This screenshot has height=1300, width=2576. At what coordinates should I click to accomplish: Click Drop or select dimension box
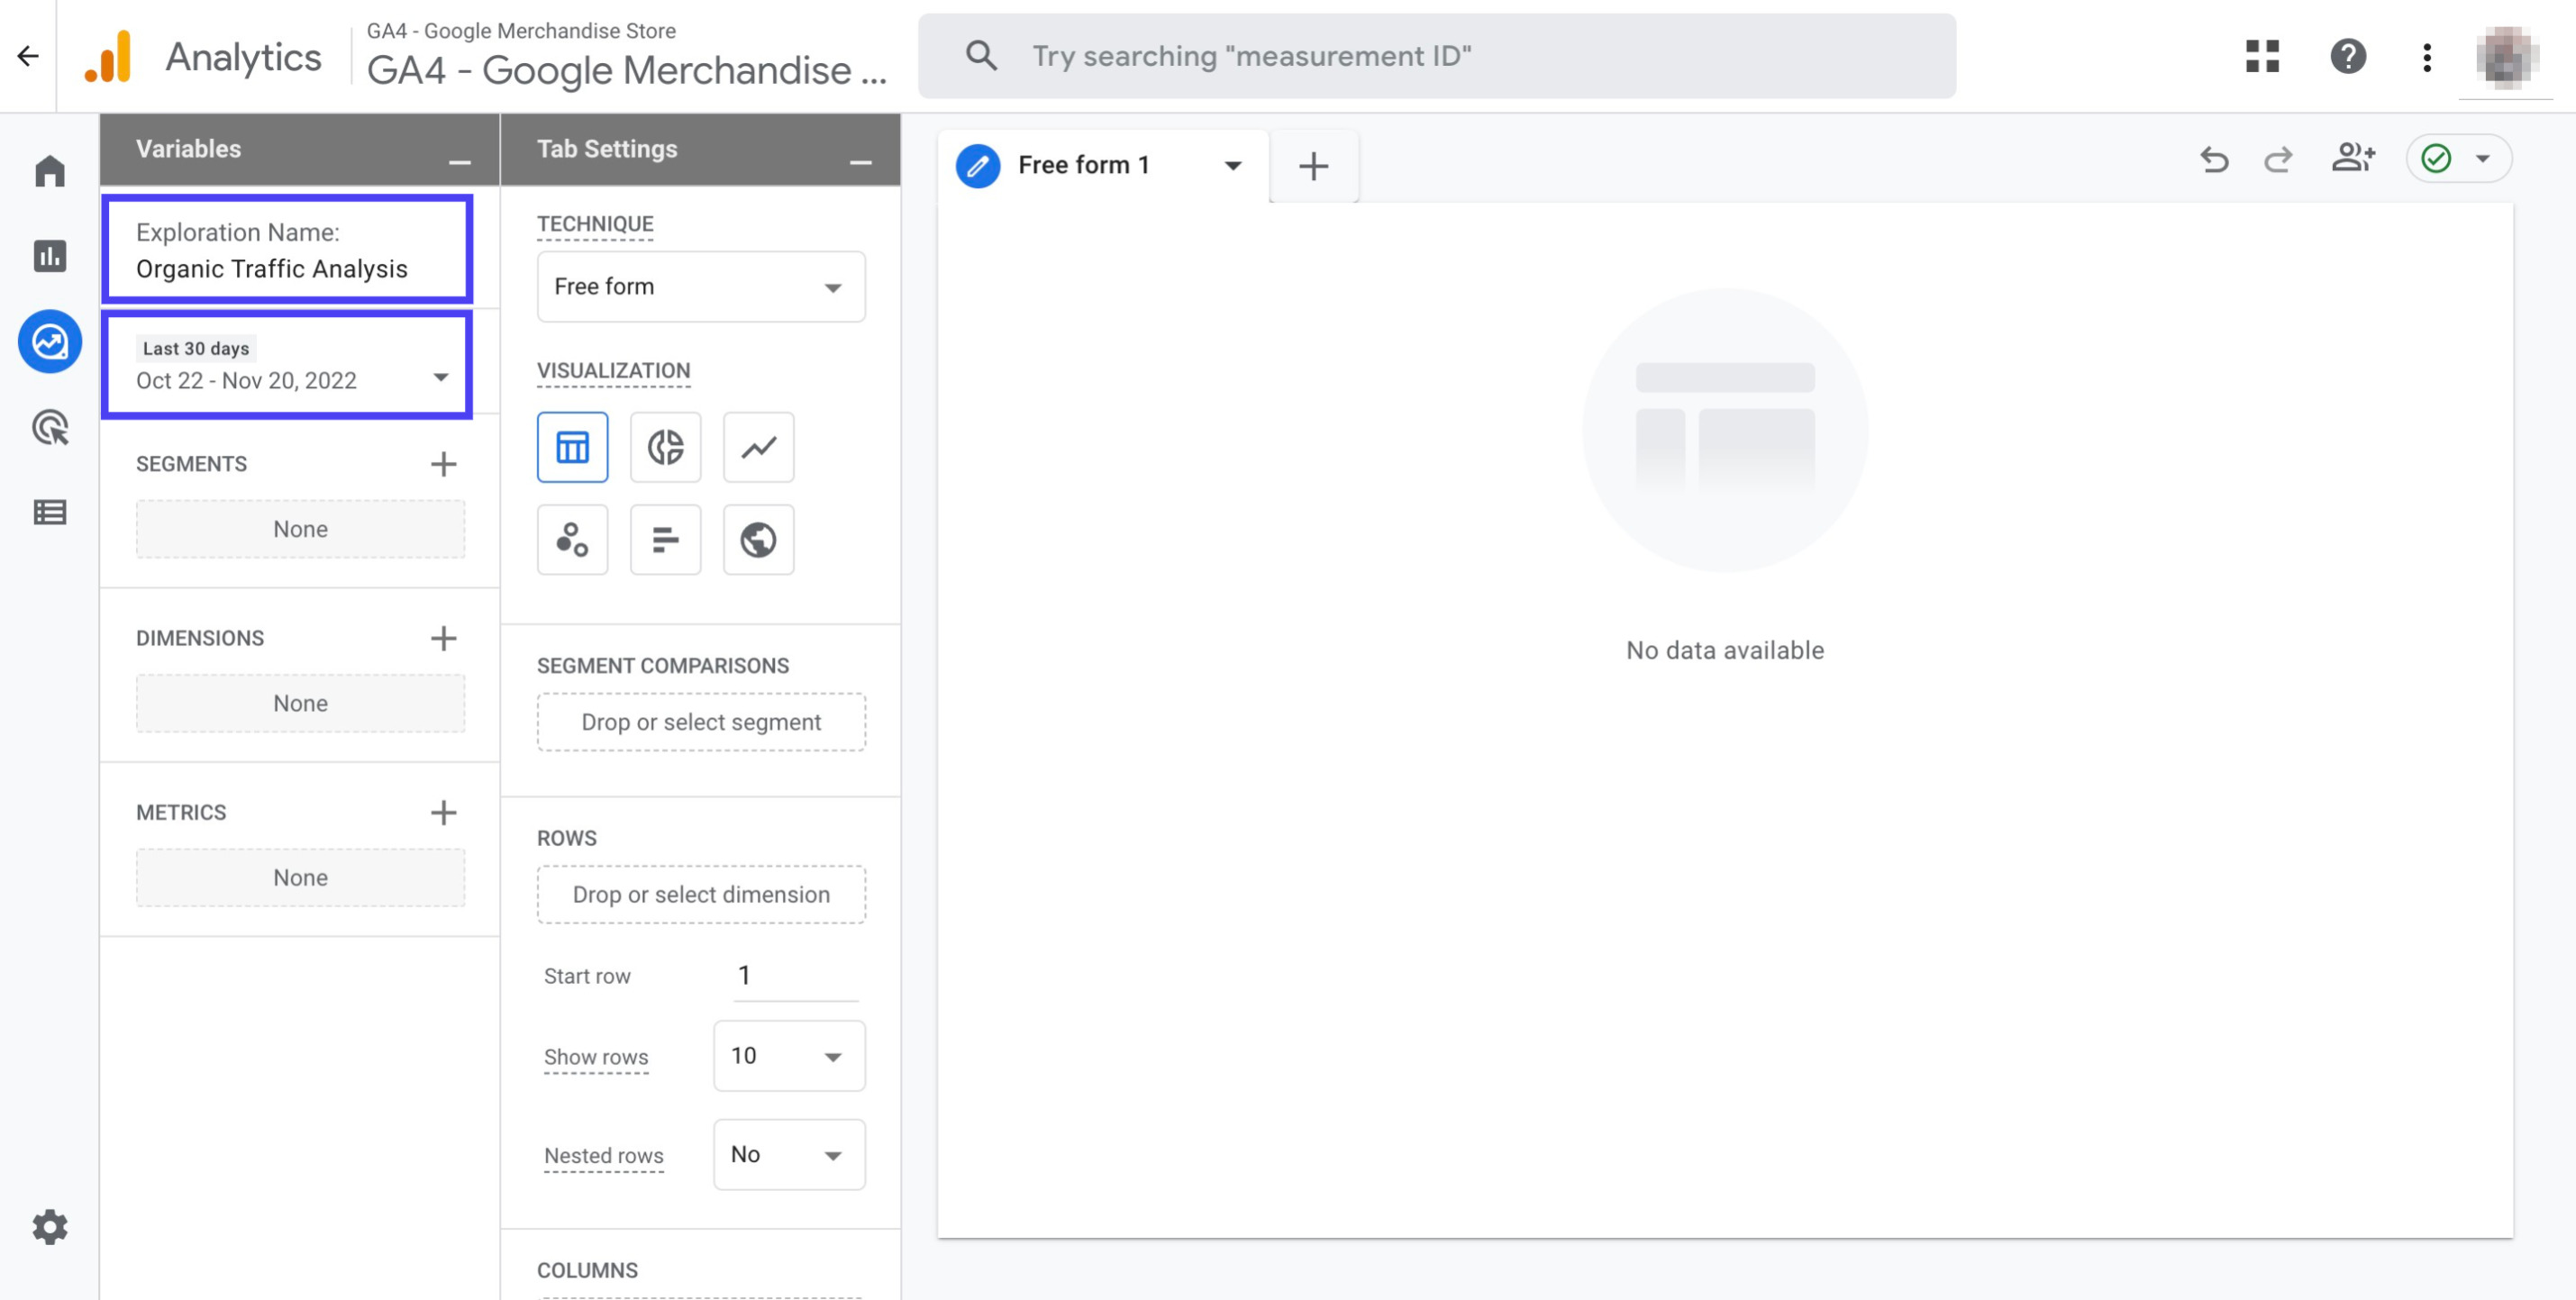click(x=701, y=895)
